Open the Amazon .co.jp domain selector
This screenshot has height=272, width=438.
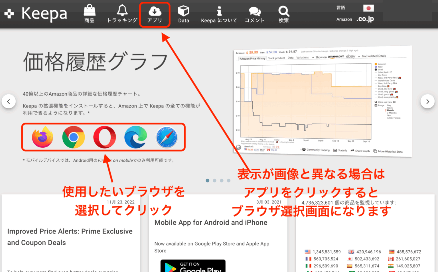tap(365, 19)
